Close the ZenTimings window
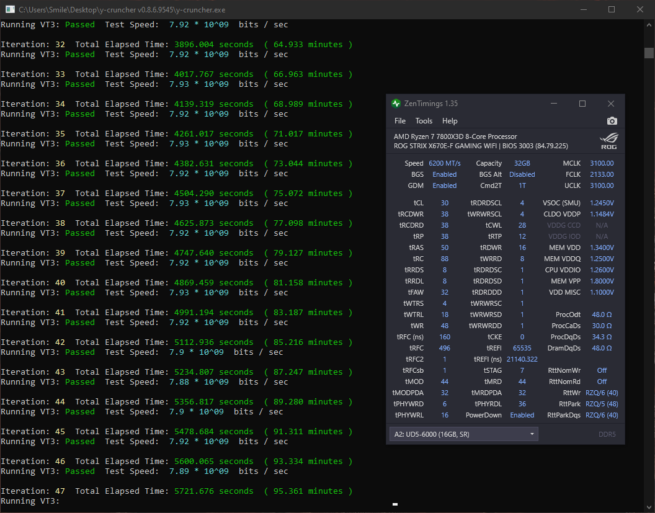This screenshot has height=513, width=655. coord(611,104)
